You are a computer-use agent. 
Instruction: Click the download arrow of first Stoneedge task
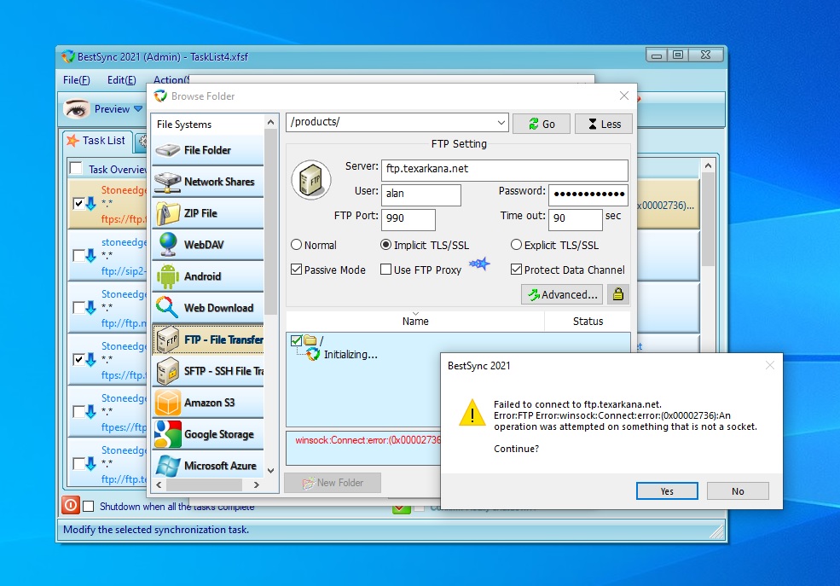pyautogui.click(x=91, y=204)
